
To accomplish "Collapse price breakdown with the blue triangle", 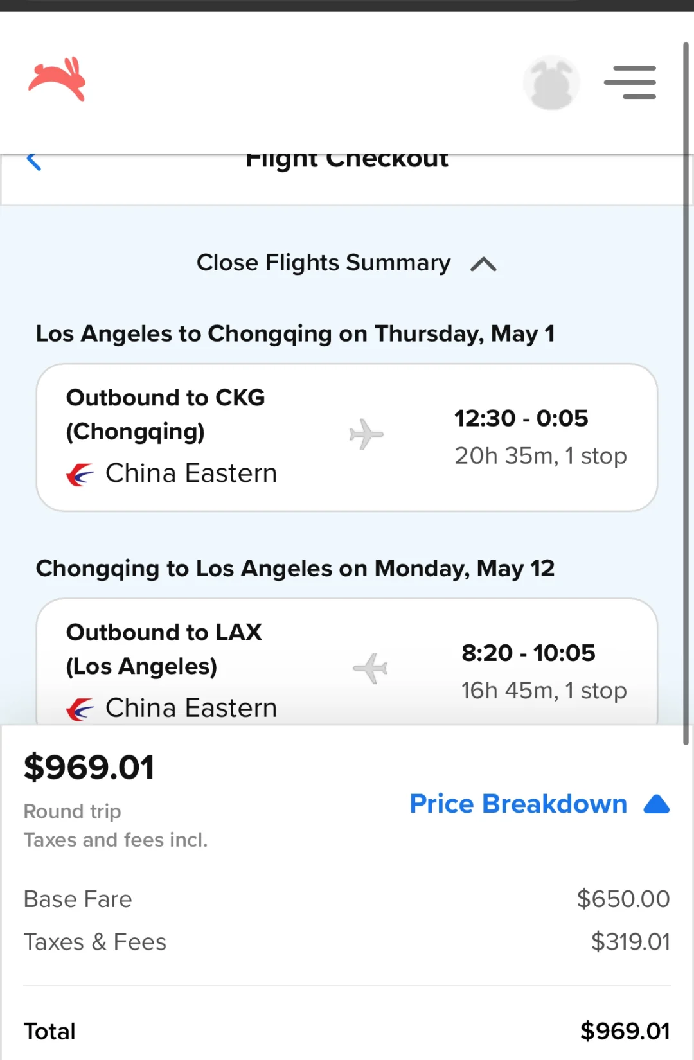I will (656, 804).
